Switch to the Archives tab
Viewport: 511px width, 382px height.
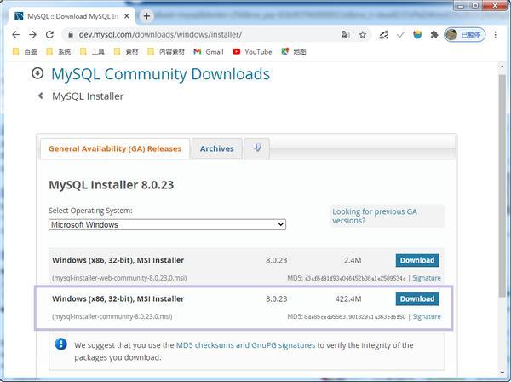pyautogui.click(x=216, y=148)
